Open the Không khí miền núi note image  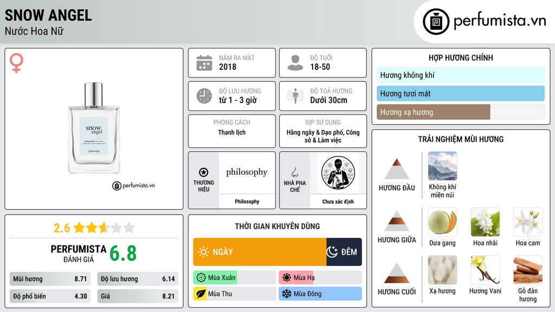click(442, 166)
